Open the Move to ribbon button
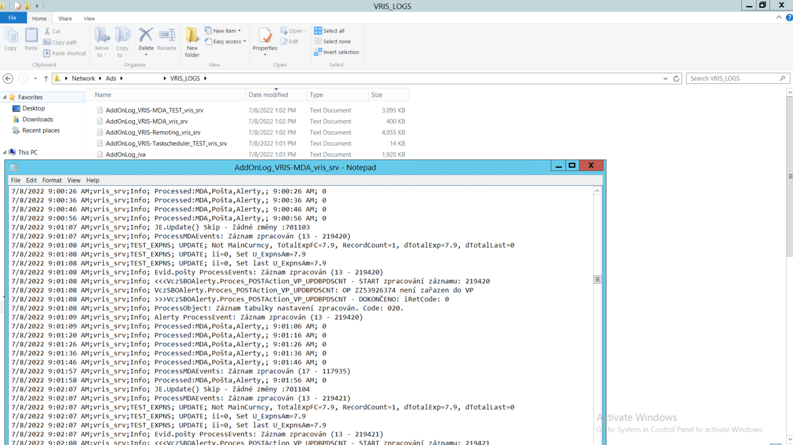 pos(102,42)
